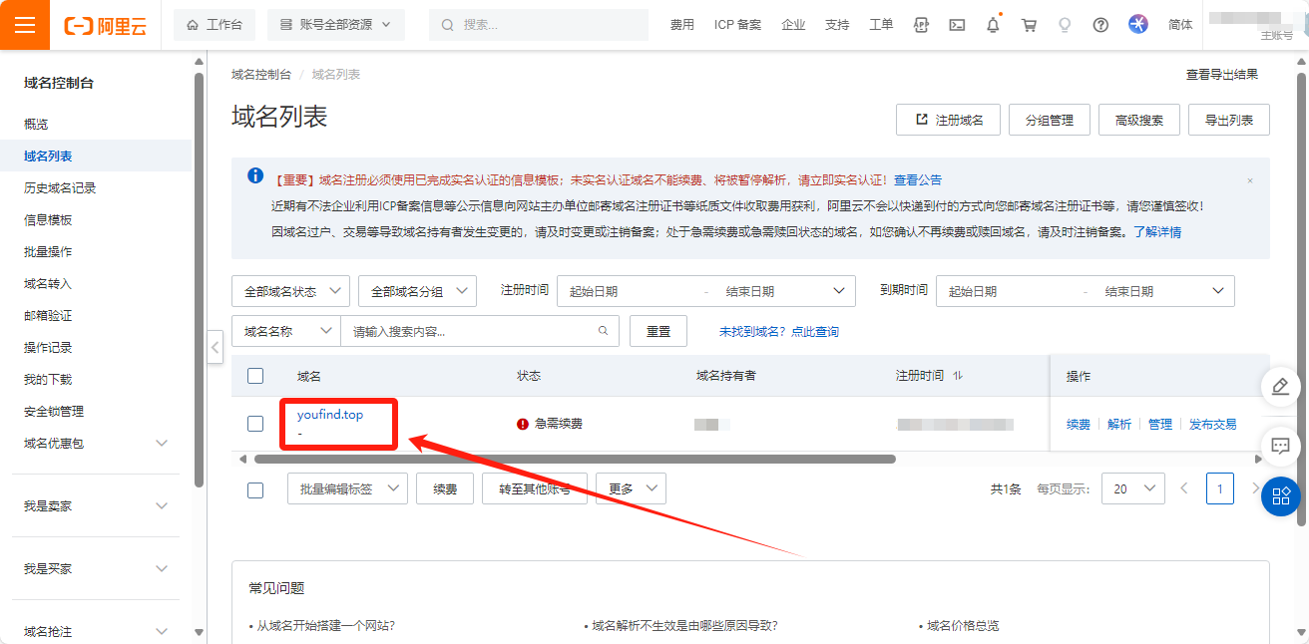
Task: Check the youfind.top row checkbox
Action: [x=255, y=424]
